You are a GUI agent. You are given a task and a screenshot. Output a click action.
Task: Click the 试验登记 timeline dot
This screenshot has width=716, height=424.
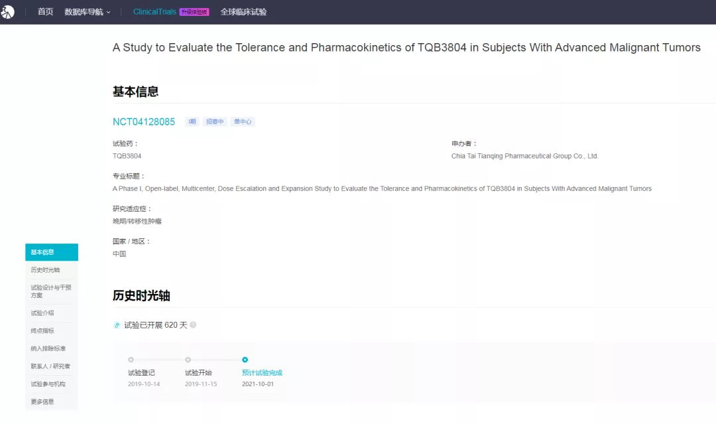coord(131,360)
